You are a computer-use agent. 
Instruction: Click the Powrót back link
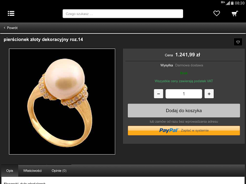pos(12,28)
